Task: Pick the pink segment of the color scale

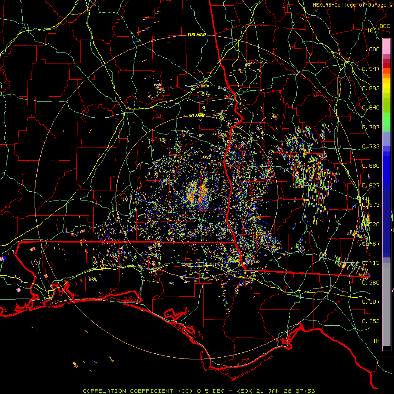Action: [387, 46]
